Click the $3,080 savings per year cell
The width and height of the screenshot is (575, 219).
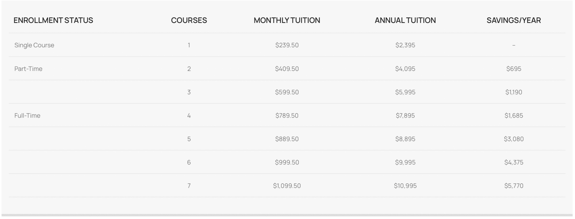(514, 139)
